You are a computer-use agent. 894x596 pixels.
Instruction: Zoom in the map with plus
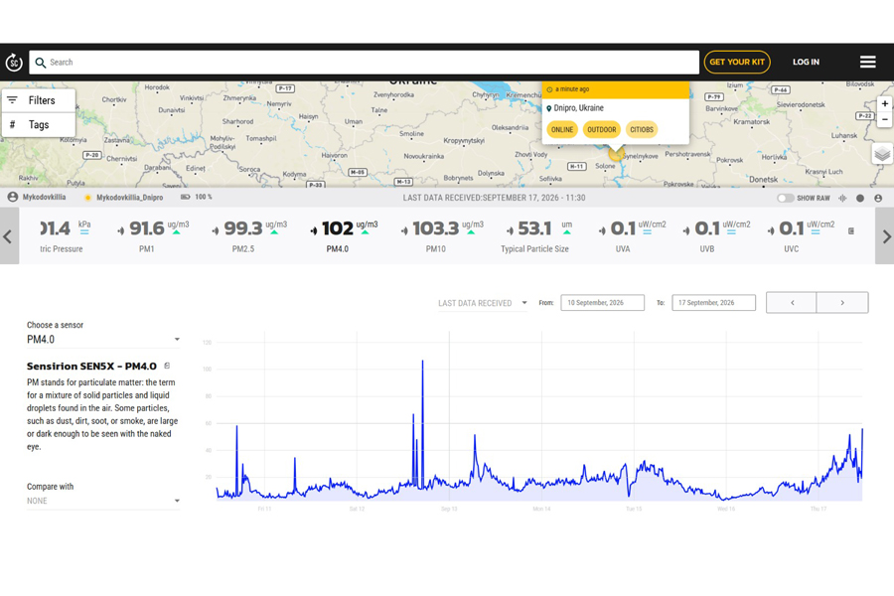[x=884, y=103]
